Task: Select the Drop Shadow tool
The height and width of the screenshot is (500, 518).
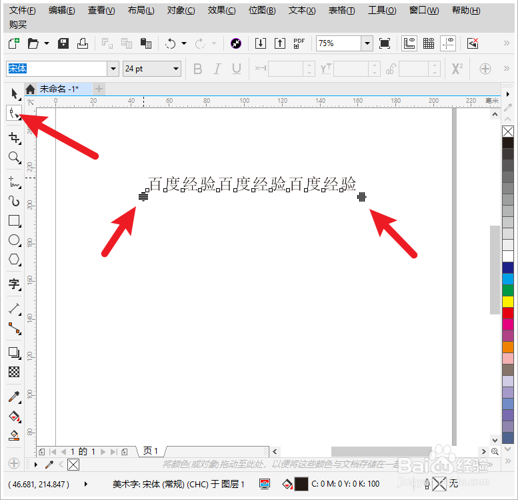Action: click(14, 352)
